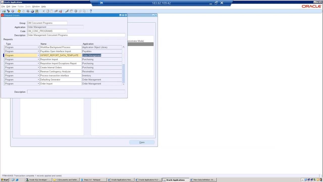Open Type dropdown for Payables Open Interface Import

(38, 51)
